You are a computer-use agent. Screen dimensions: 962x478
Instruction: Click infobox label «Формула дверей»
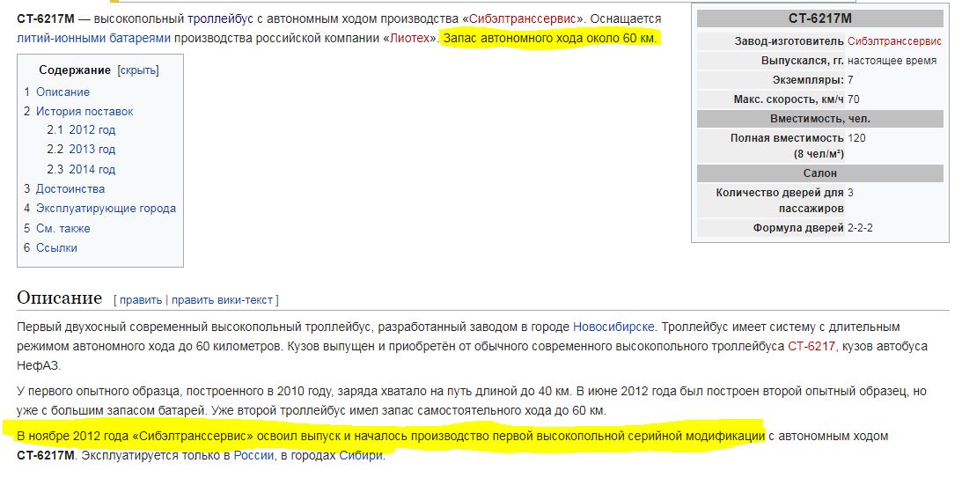[x=798, y=228]
